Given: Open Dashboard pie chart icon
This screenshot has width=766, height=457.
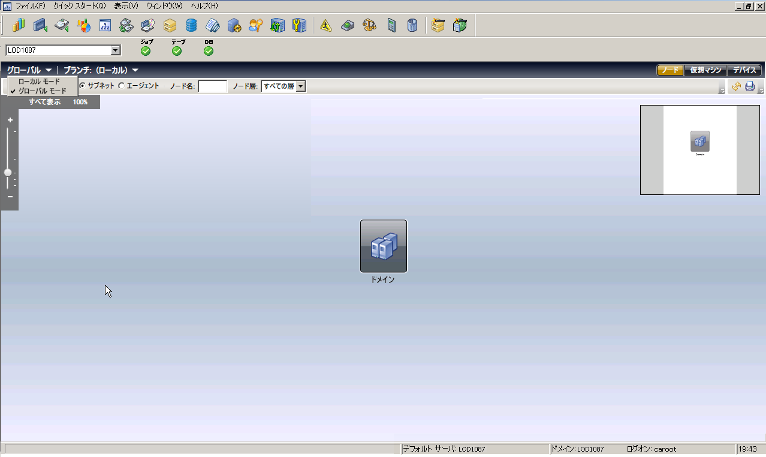Looking at the screenshot, I should pos(83,26).
